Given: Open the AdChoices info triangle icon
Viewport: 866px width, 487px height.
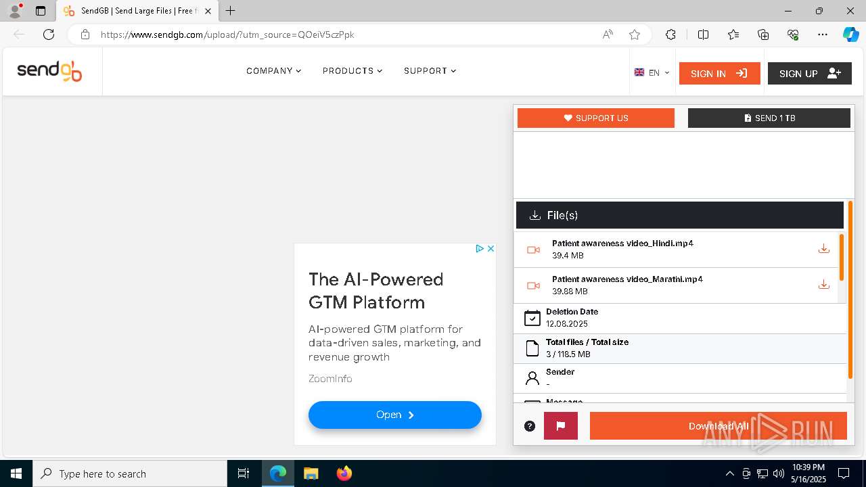Looking at the screenshot, I should click(480, 249).
